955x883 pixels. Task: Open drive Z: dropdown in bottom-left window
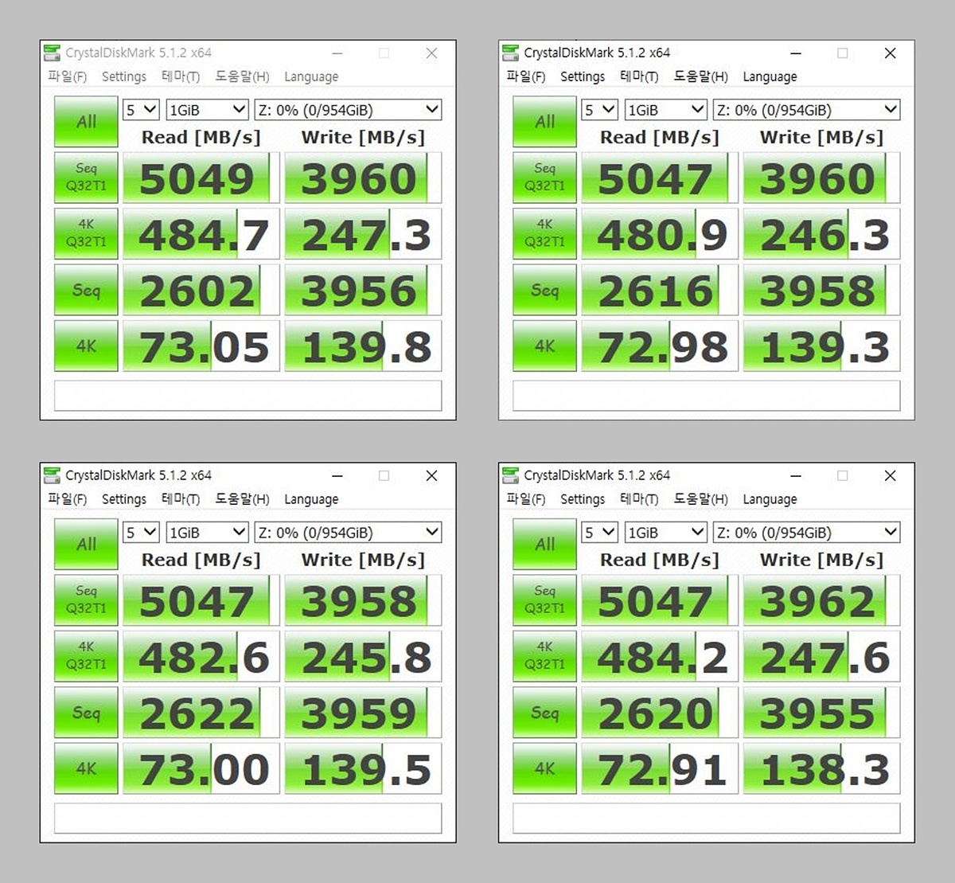tap(348, 532)
